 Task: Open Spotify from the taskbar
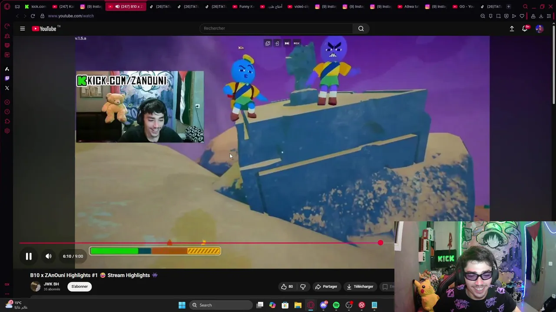click(336, 305)
